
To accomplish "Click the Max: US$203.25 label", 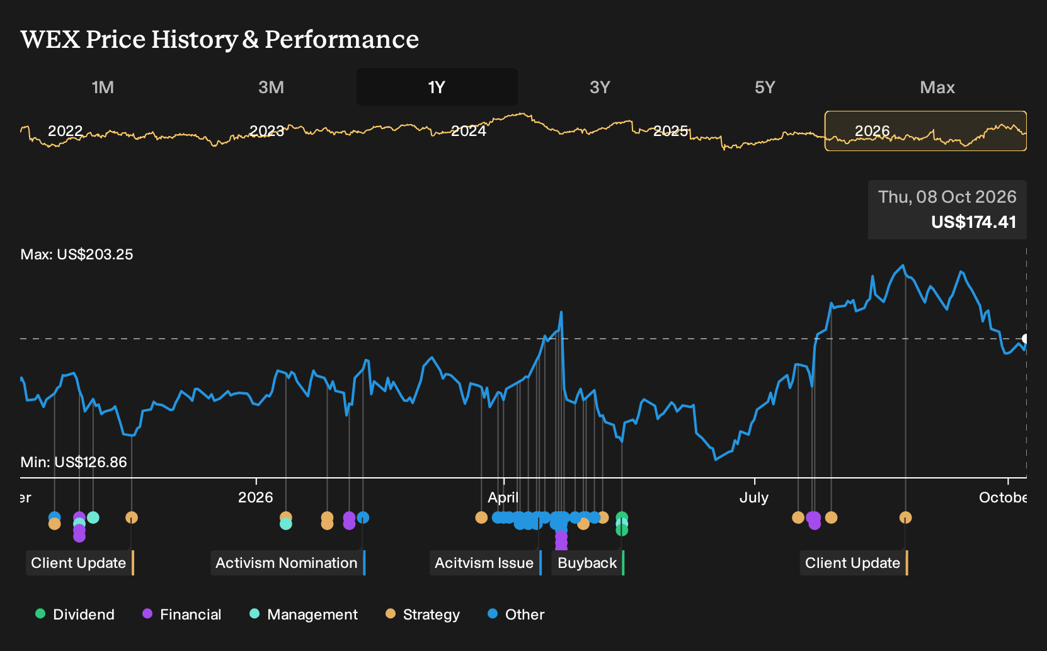I will 77,254.
